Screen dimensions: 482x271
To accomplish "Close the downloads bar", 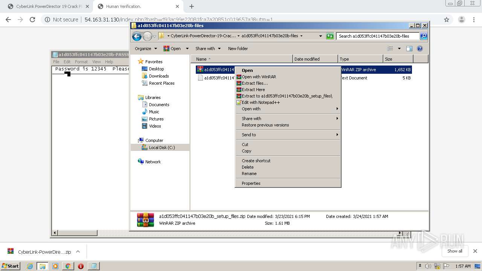I will click(475, 251).
